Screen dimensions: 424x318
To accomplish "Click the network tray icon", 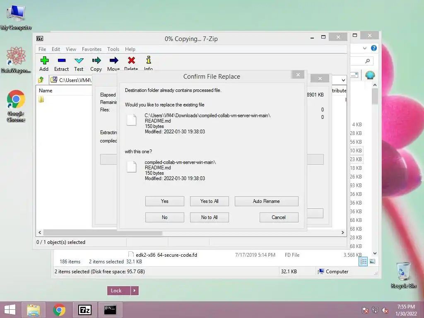I will tap(375, 310).
